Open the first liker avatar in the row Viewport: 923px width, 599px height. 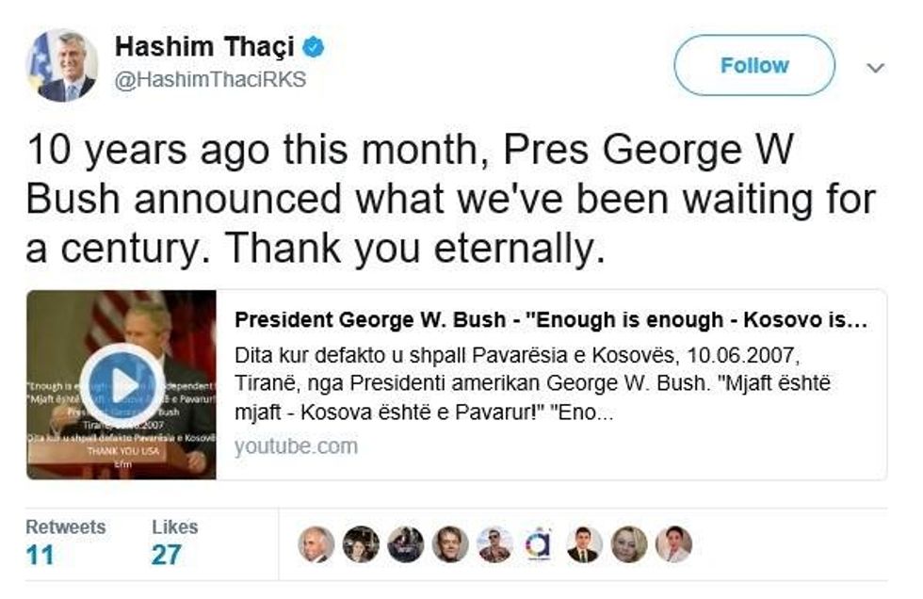point(316,544)
